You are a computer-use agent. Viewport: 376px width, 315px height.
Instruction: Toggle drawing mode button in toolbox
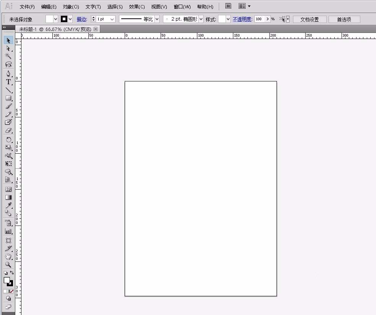(8, 299)
